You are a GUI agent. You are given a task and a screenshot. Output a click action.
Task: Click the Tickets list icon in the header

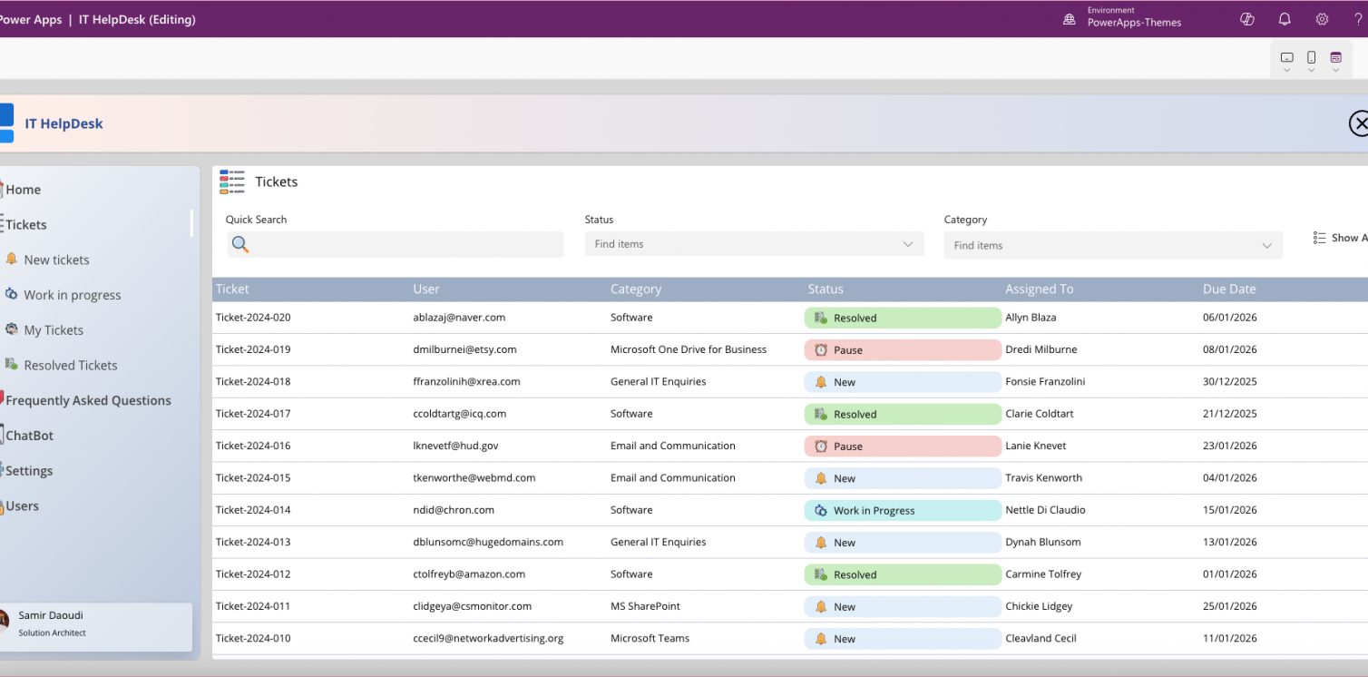pyautogui.click(x=232, y=182)
